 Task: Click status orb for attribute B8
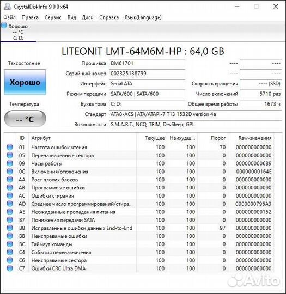10,228
